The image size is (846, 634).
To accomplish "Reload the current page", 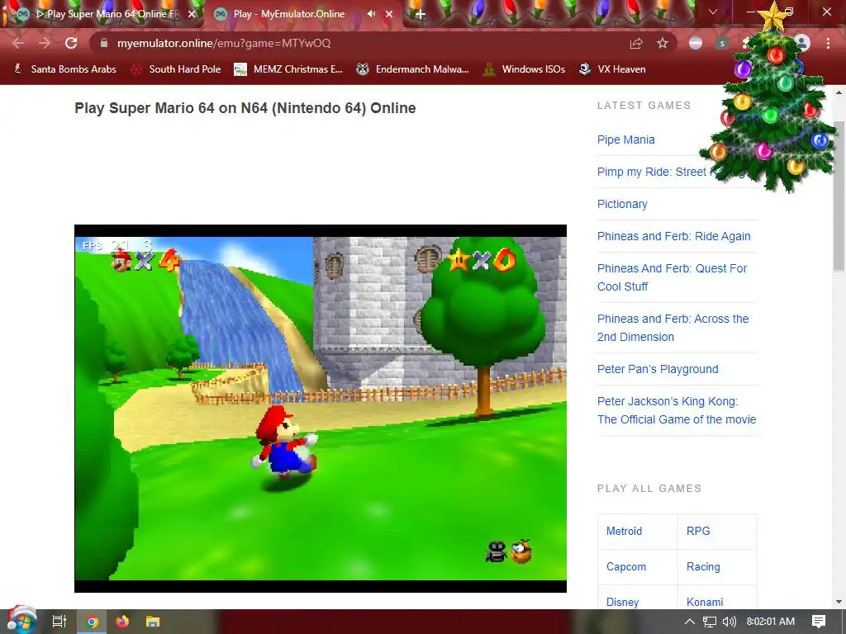I will (x=71, y=43).
